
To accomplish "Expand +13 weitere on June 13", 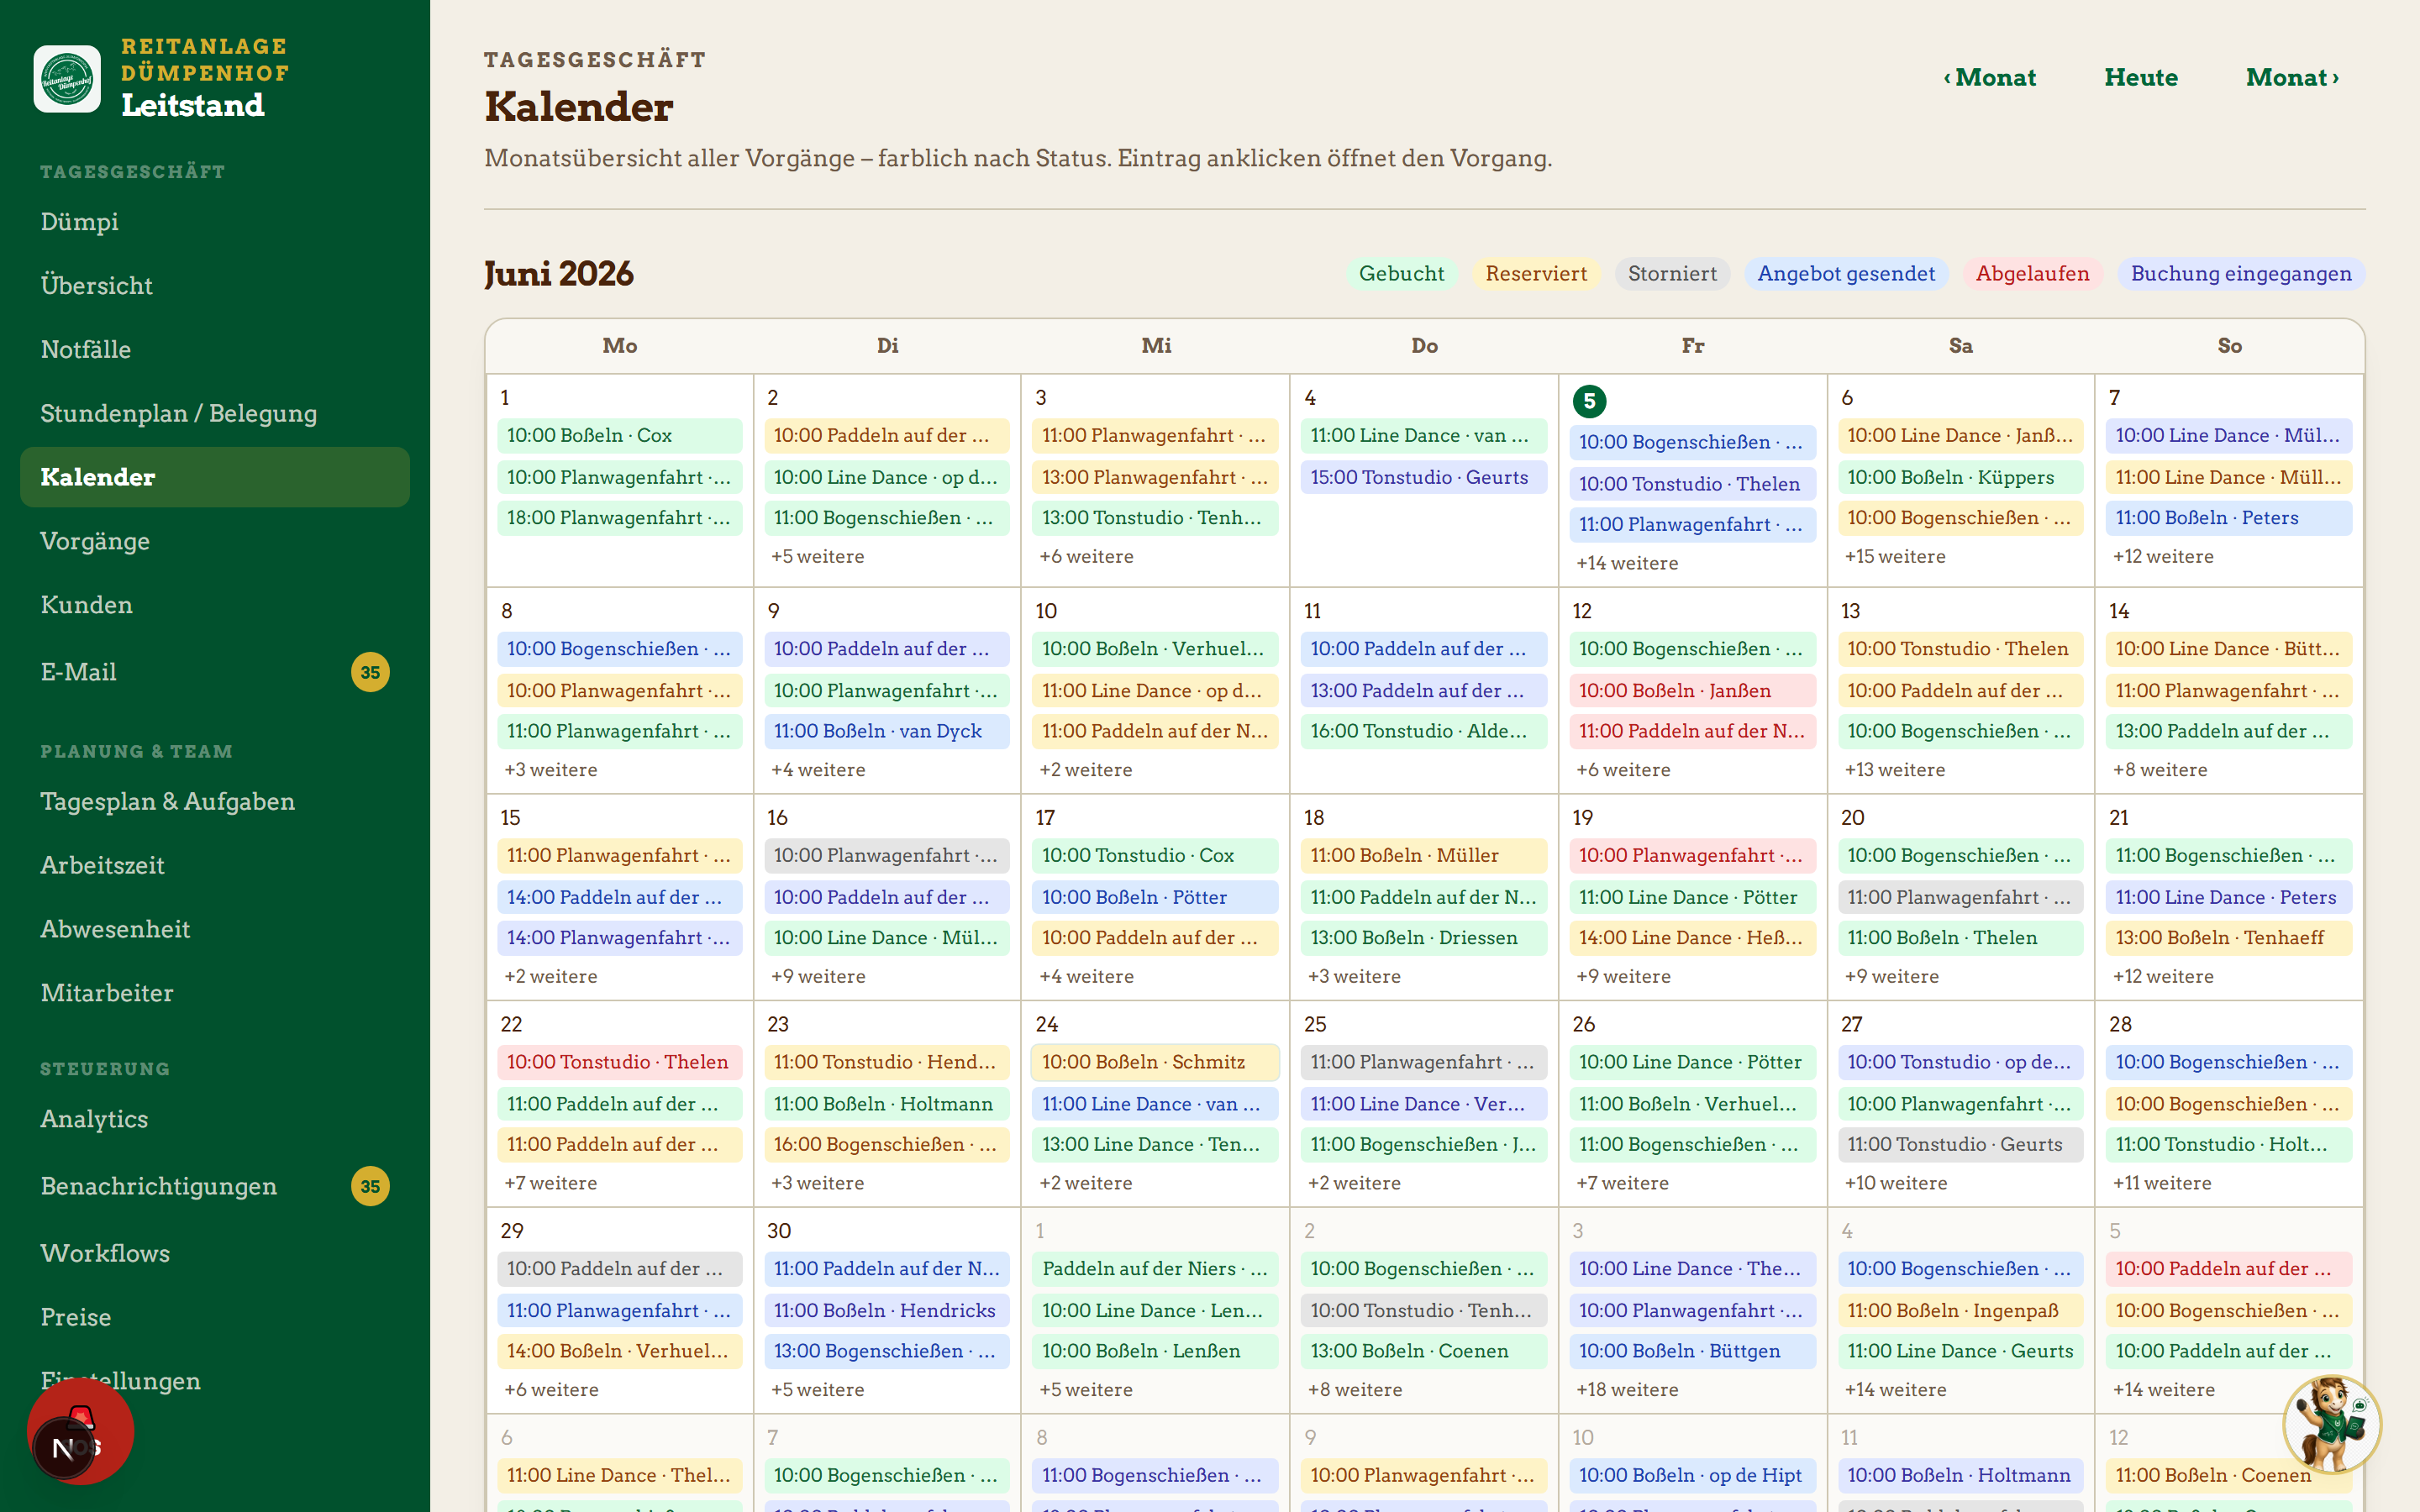I will [x=1895, y=770].
